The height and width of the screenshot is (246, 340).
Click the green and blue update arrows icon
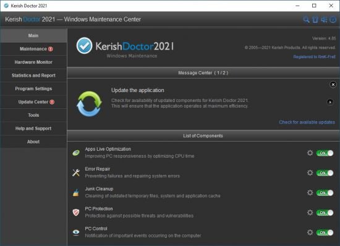click(89, 104)
